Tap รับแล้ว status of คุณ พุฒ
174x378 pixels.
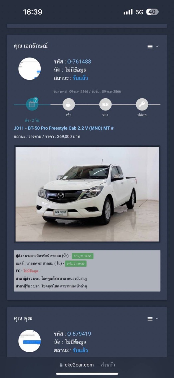(80, 351)
